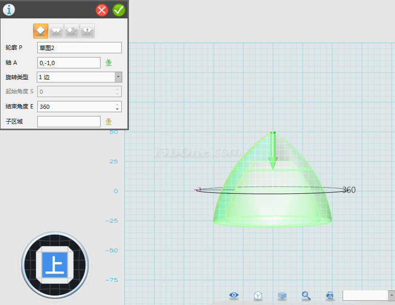395x305 pixels.
Task: Click the magnifier zoom icon
Action: (306, 295)
